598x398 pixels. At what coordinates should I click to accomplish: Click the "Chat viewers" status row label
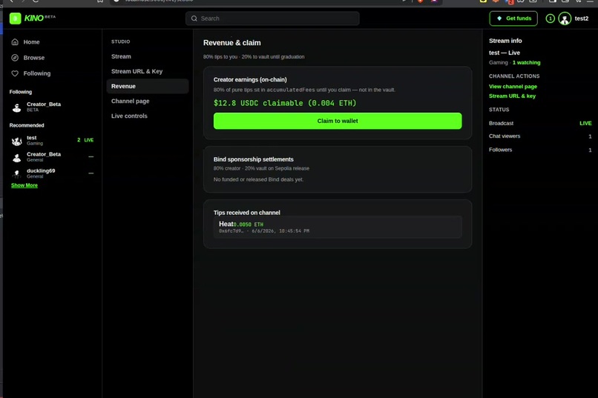pyautogui.click(x=505, y=136)
